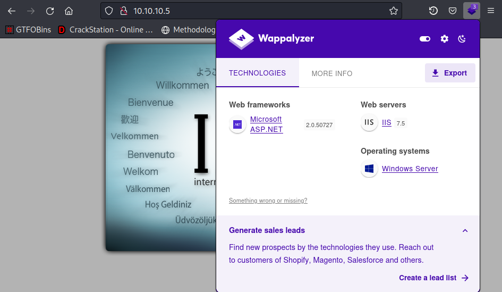The height and width of the screenshot is (292, 502).
Task: Open the history clock icon
Action: pos(433,11)
